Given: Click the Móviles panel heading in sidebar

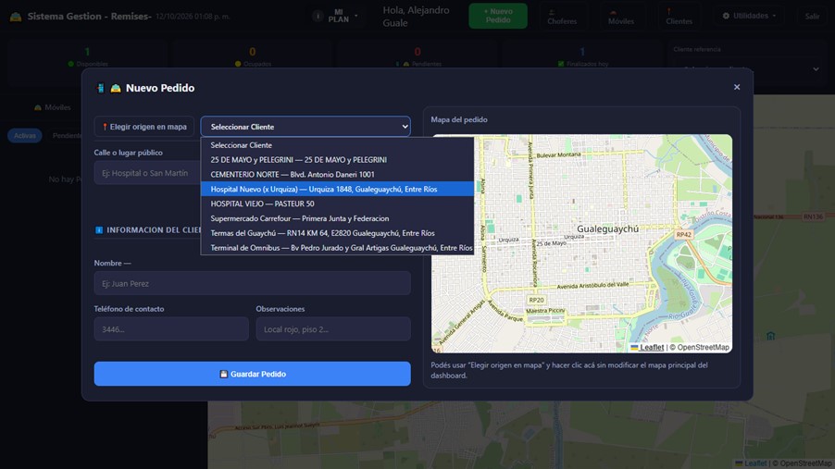Looking at the screenshot, I should coord(52,107).
